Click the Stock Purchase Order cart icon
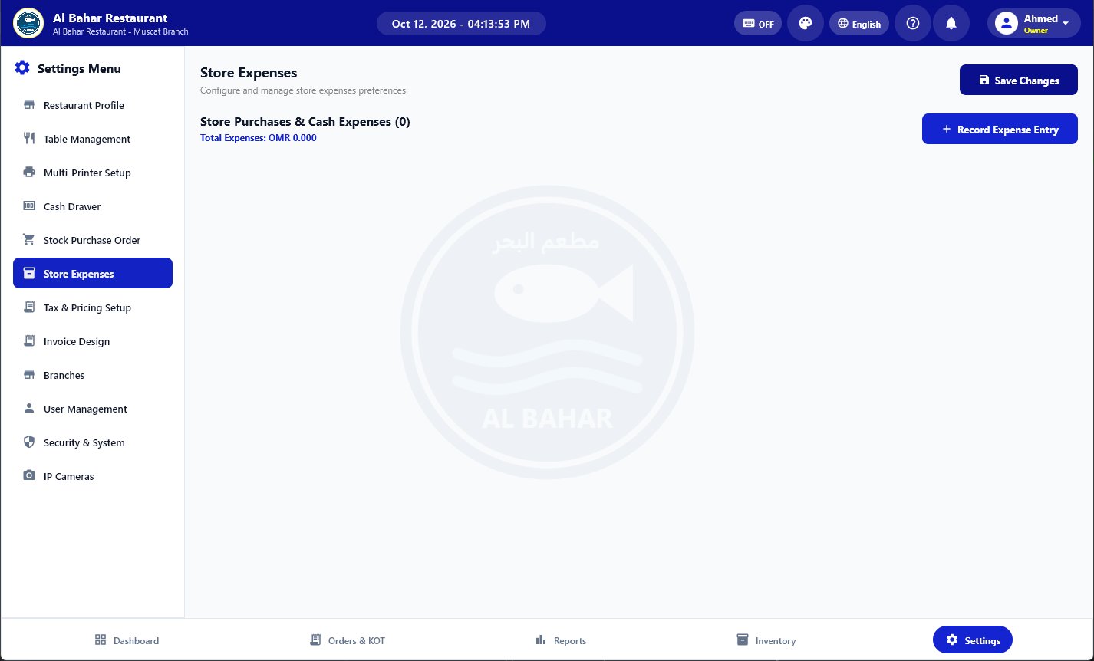 [29, 240]
